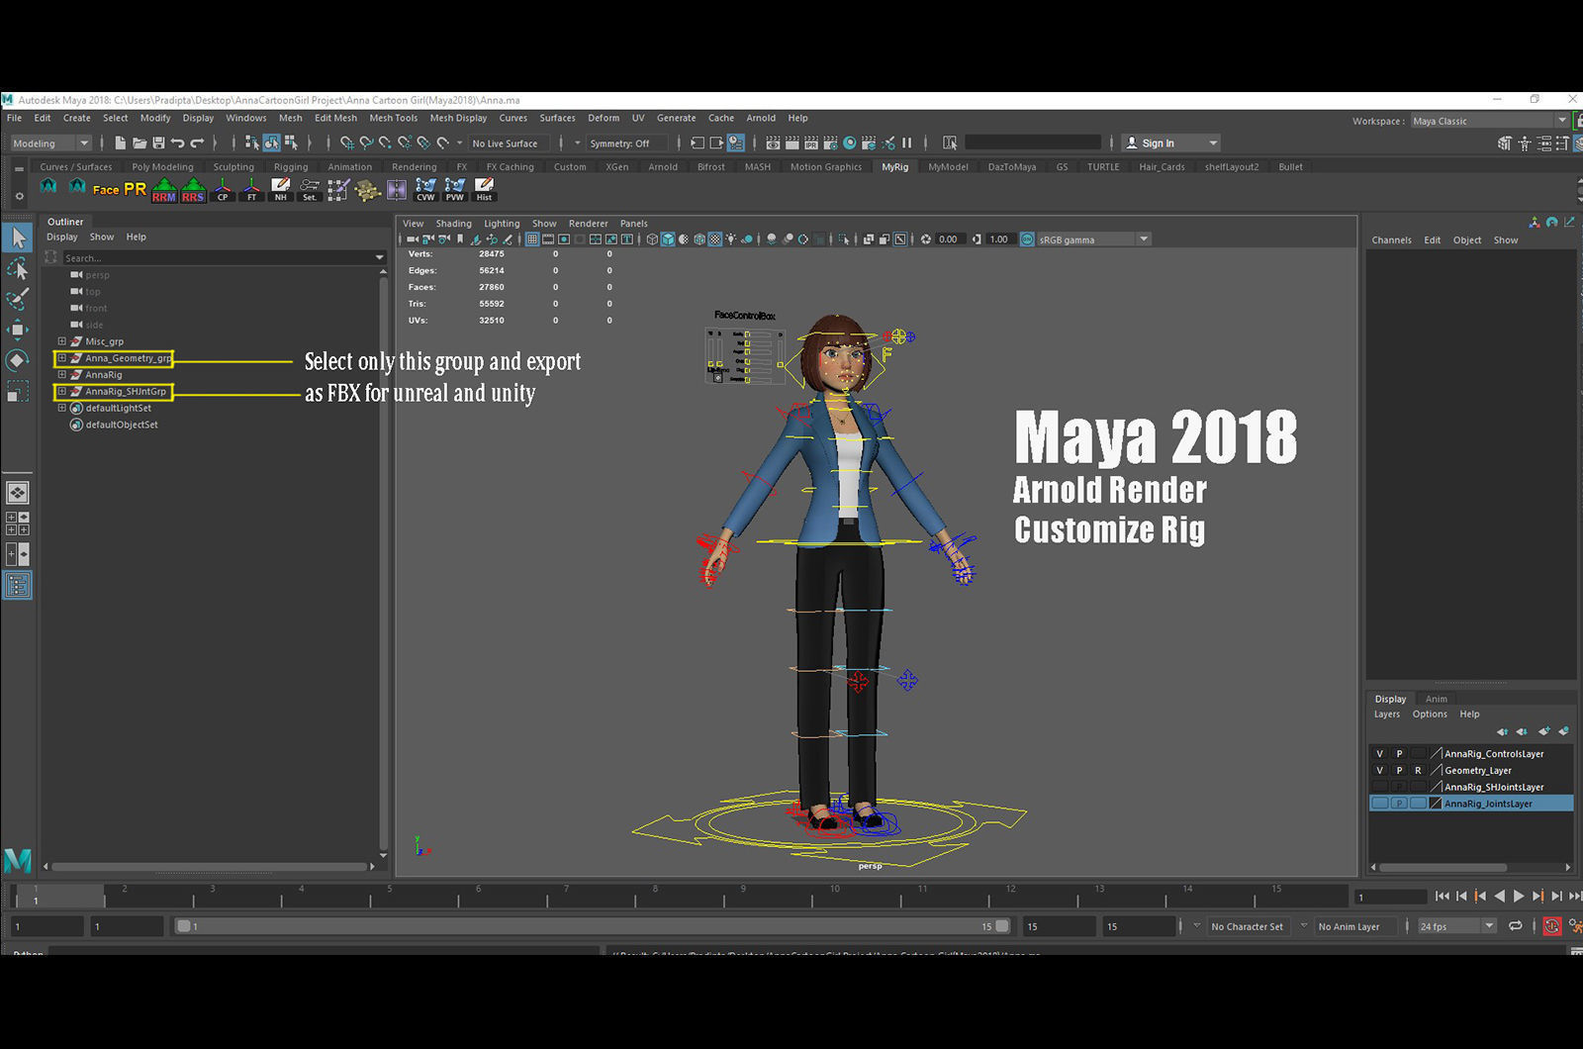
Task: Expand Misc_grp node in Outliner
Action: click(61, 341)
